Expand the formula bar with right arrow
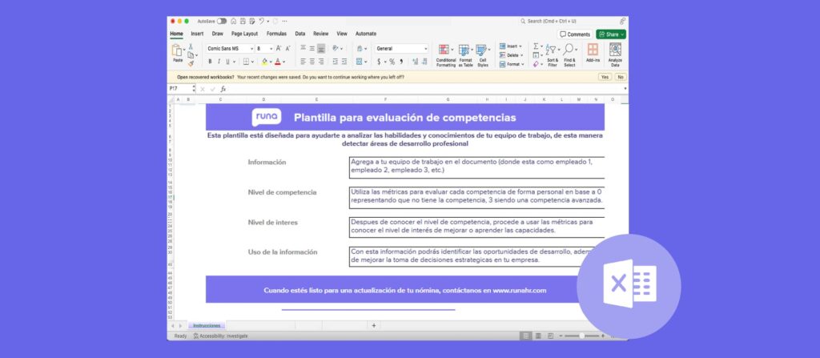This screenshot has width=820, height=358. [x=625, y=89]
